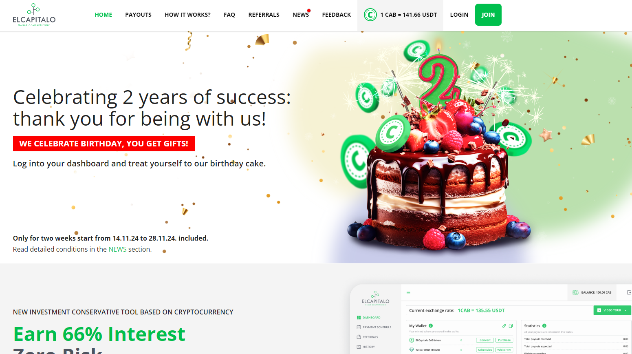Click the Payment Schedule calendar icon in sidebar

[x=359, y=327]
